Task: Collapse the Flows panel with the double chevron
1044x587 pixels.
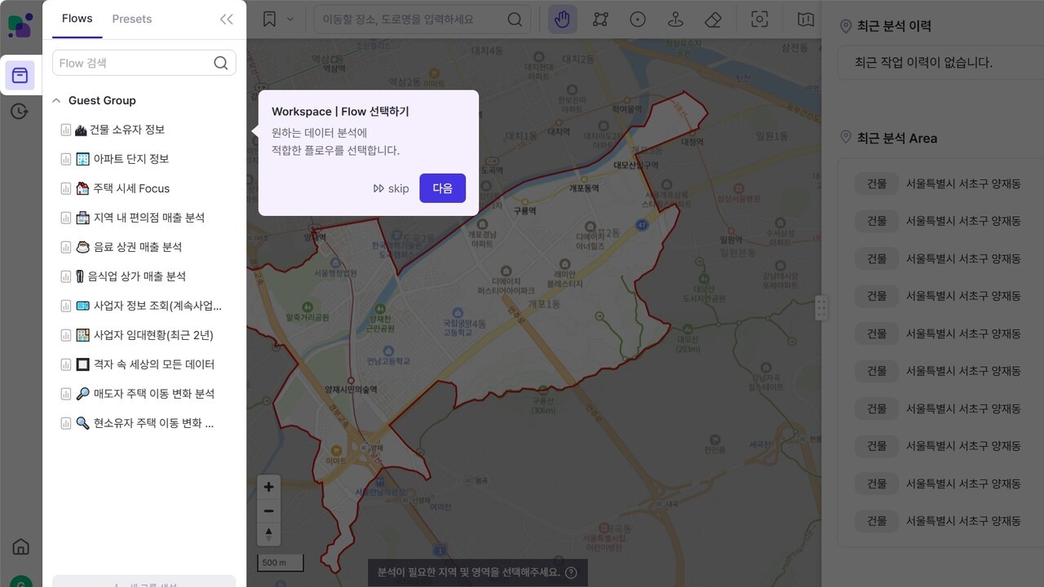Action: [226, 19]
